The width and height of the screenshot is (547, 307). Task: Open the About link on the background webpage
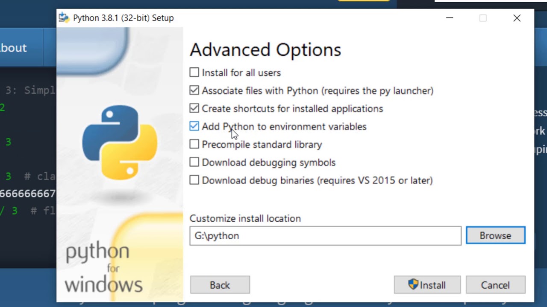click(13, 48)
